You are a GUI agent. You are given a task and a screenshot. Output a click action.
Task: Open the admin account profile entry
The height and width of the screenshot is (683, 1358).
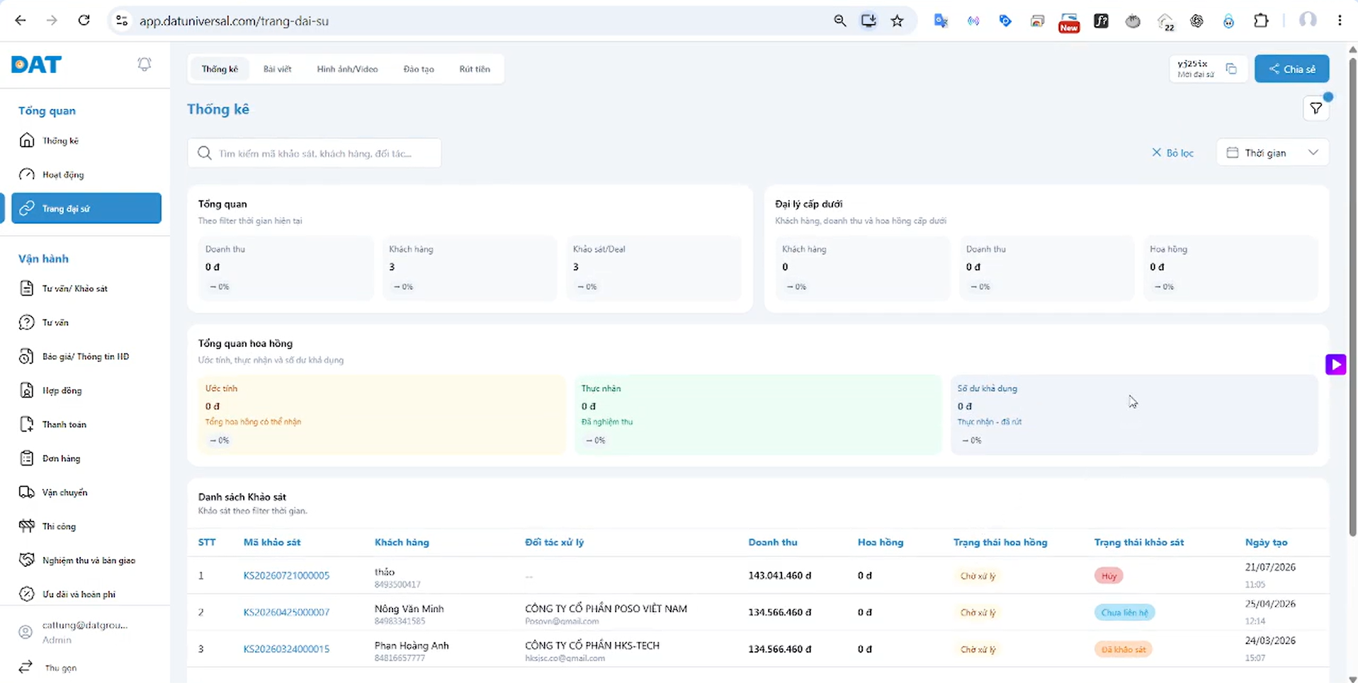85,632
